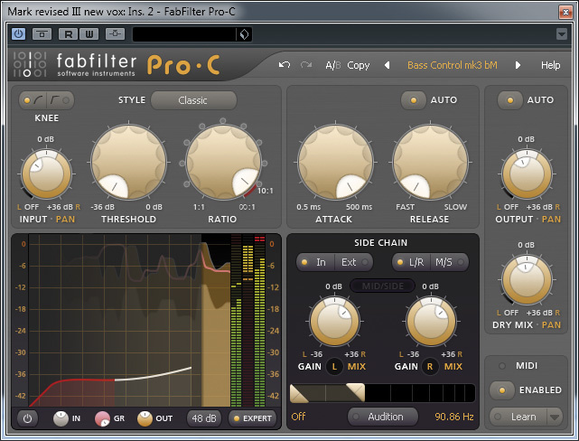Select L/R stereo mode
The width and height of the screenshot is (579, 441).
(x=411, y=262)
